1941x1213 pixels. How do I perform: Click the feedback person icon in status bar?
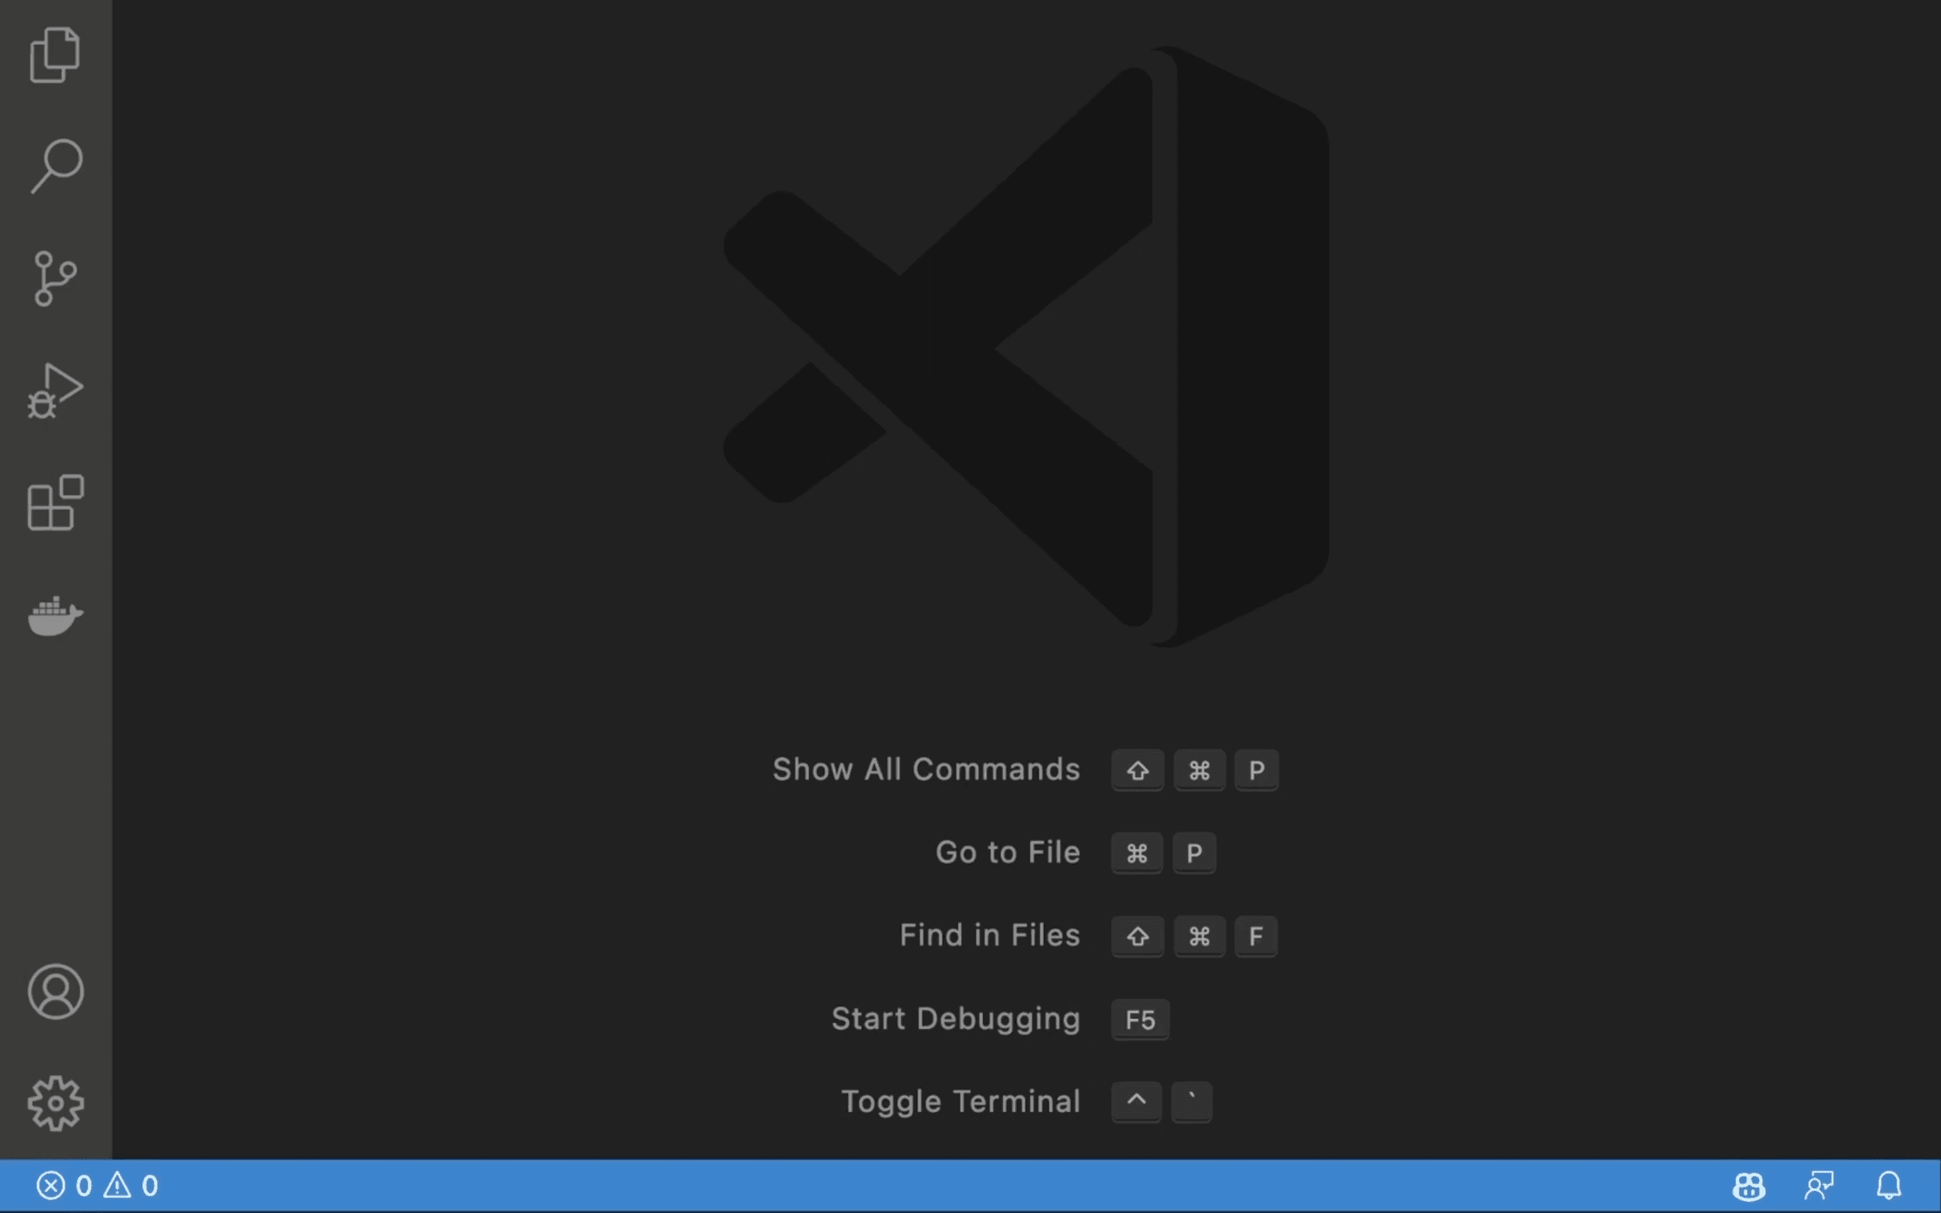coord(1819,1186)
